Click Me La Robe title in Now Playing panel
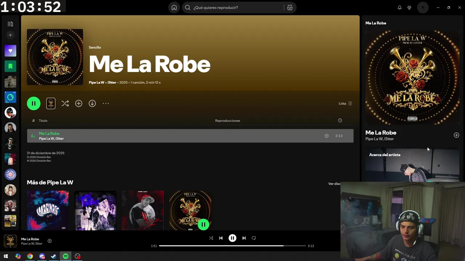The width and height of the screenshot is (465, 261). [x=381, y=133]
